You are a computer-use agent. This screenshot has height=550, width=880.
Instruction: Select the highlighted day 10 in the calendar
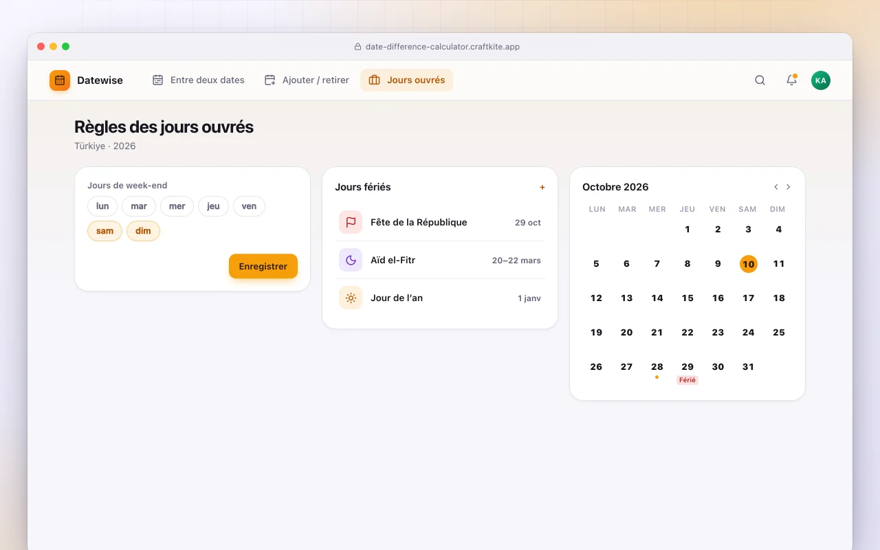[748, 264]
